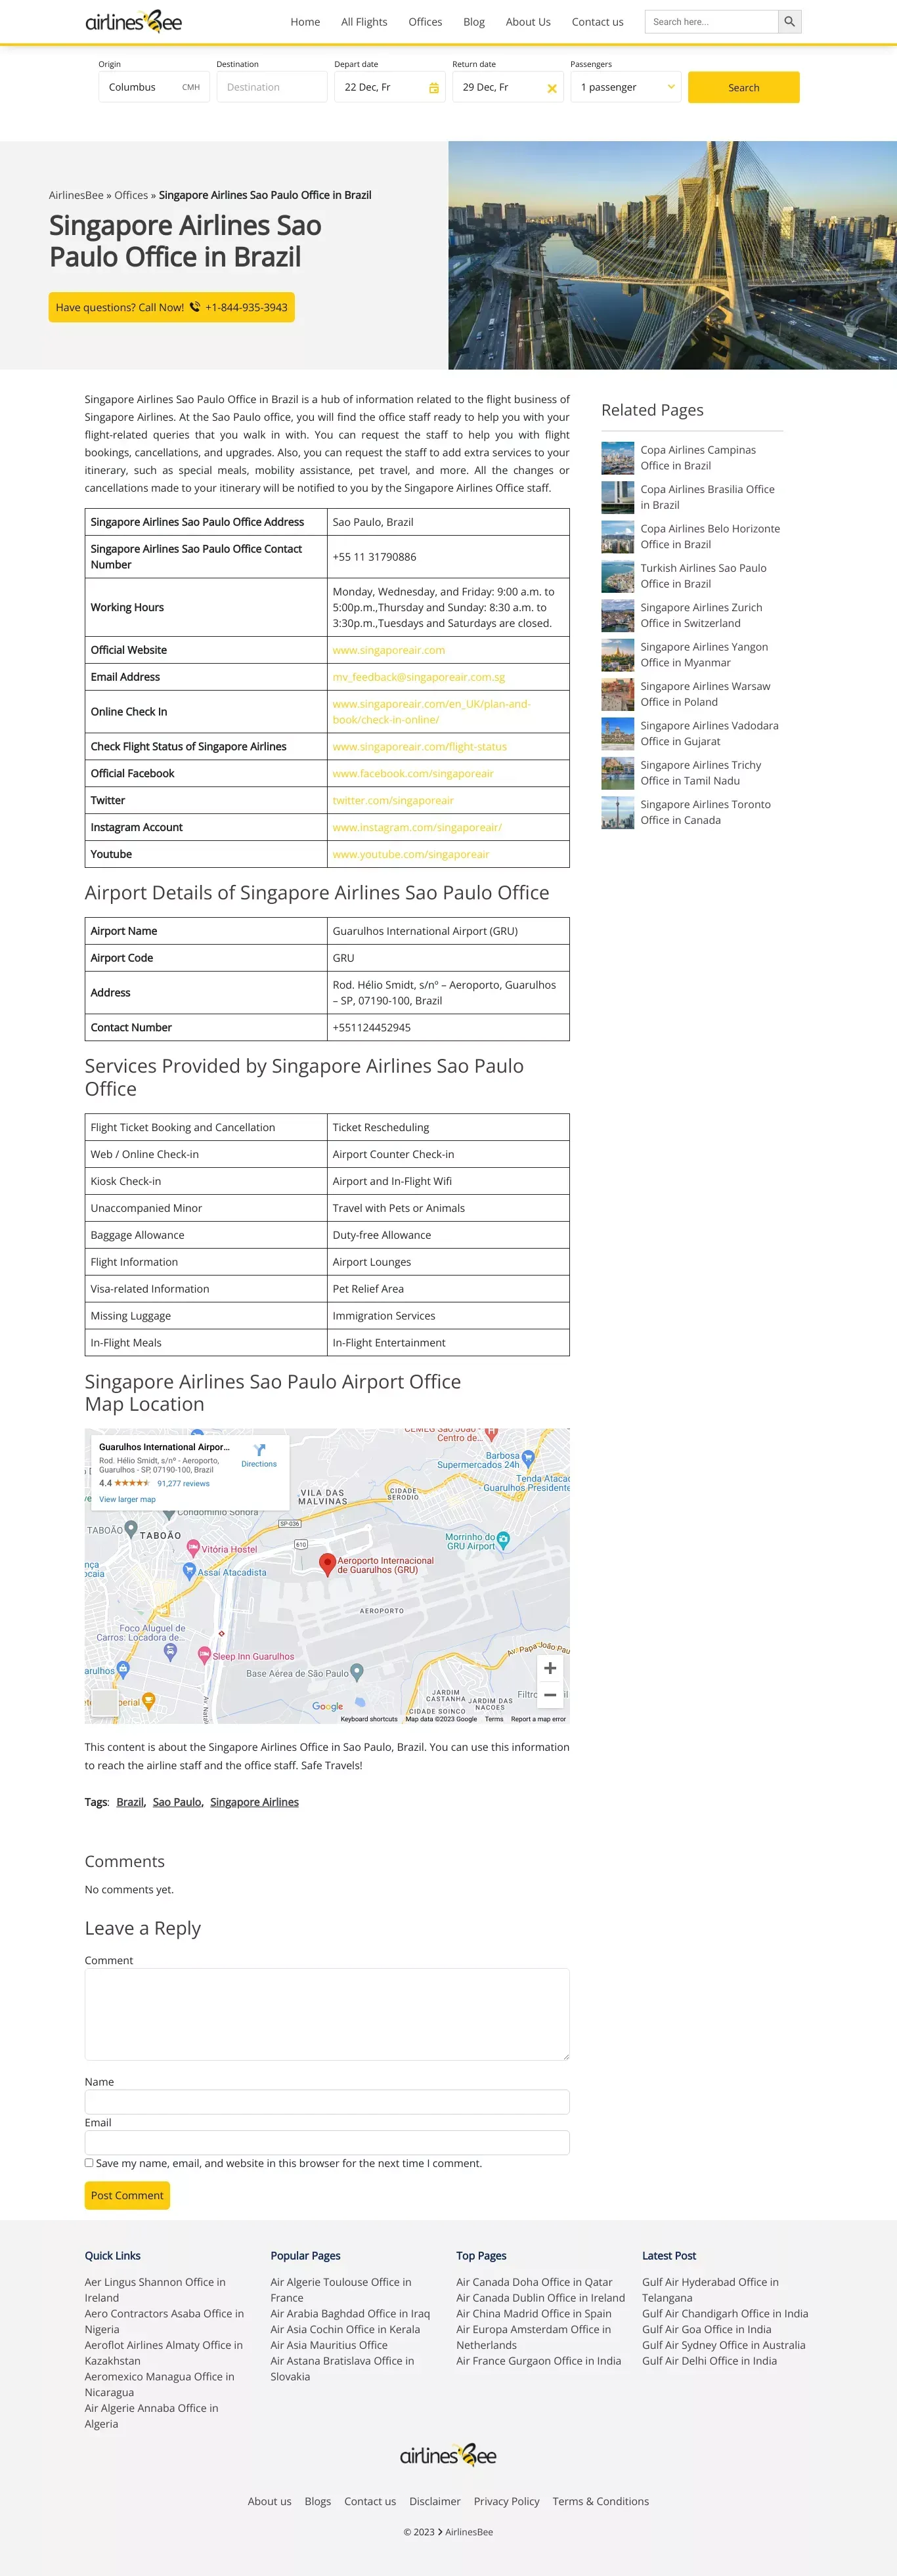Click the Sao Paulo bridge hero image
The height and width of the screenshot is (2576, 897).
(672, 255)
